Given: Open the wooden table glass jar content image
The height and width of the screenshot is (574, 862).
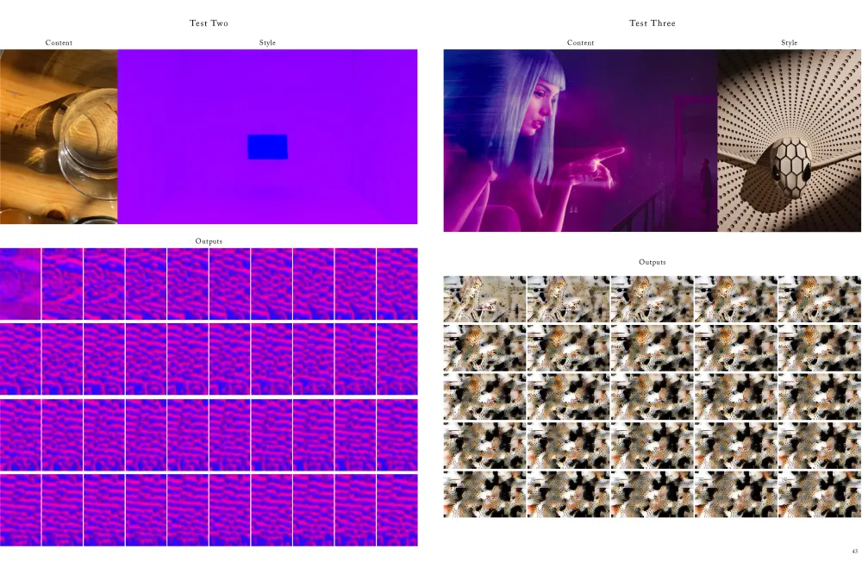Looking at the screenshot, I should (59, 136).
